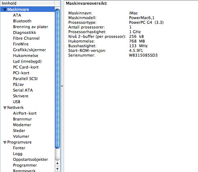The image size is (198, 172).
Task: Select Serial ATA entry
Action: coord(23,90)
